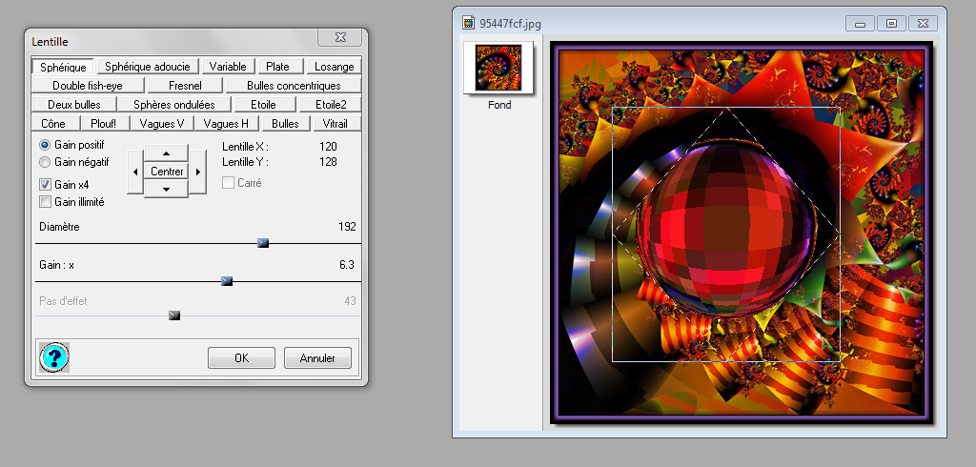
Task: Select the Gain négatif radio button
Action: pyautogui.click(x=45, y=162)
